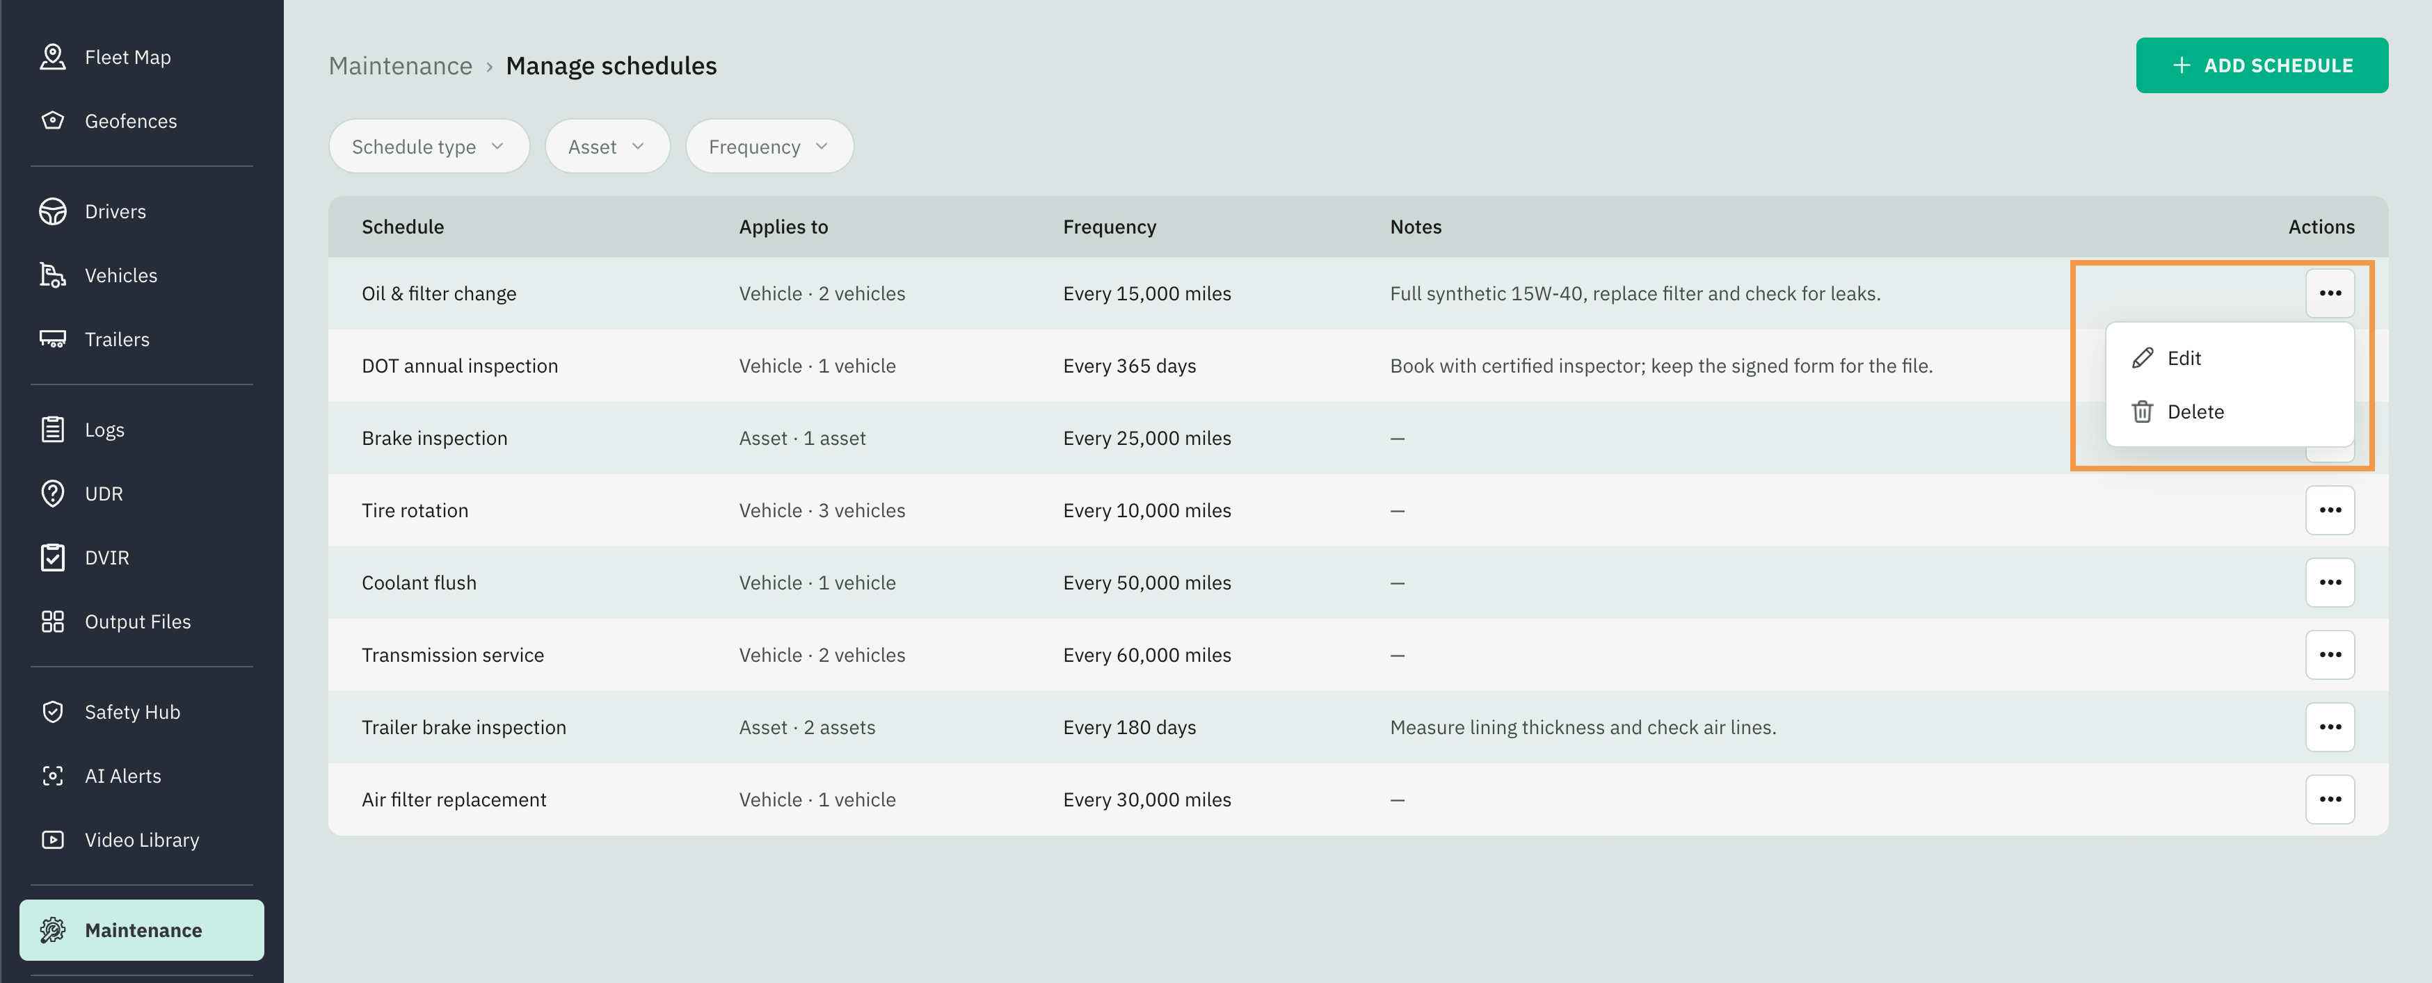Select the Vehicles sidebar icon
Image resolution: width=2432 pixels, height=983 pixels.
(x=53, y=275)
